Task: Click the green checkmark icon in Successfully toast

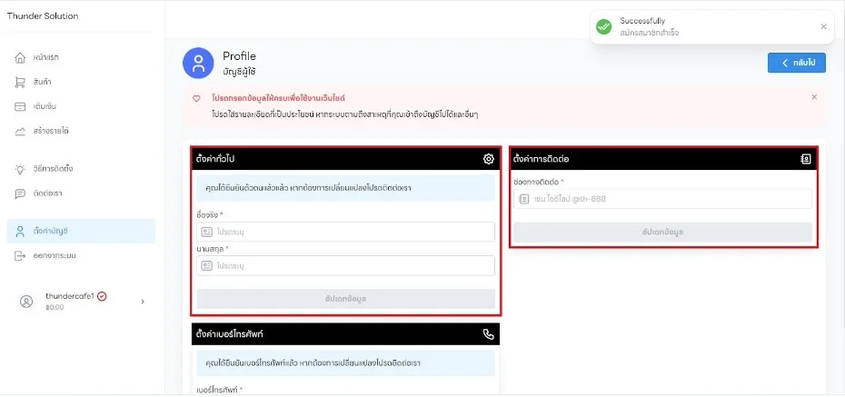Action: (603, 26)
